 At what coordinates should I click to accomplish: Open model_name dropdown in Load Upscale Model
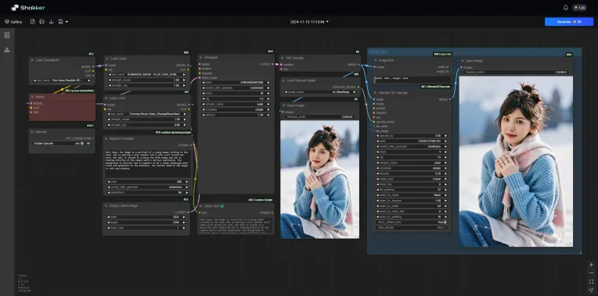(320, 92)
